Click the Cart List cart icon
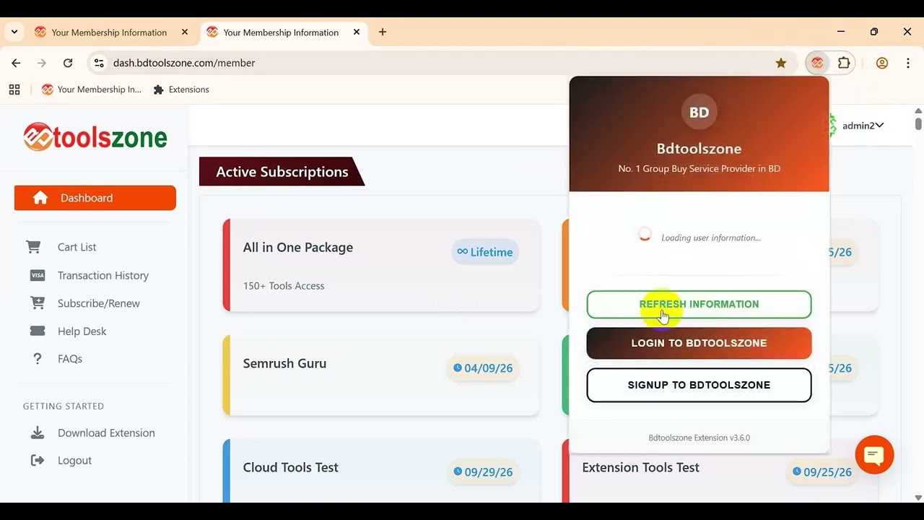This screenshot has width=924, height=520. coord(33,247)
